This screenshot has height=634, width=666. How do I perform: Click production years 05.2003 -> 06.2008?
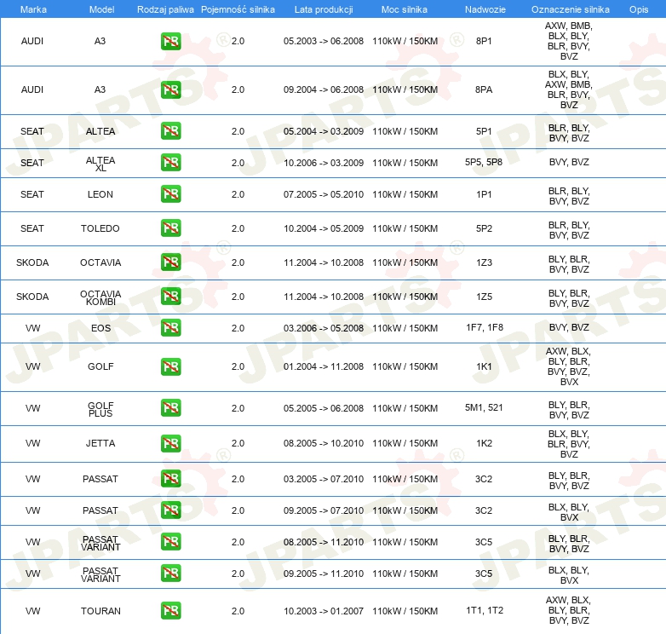coord(324,41)
